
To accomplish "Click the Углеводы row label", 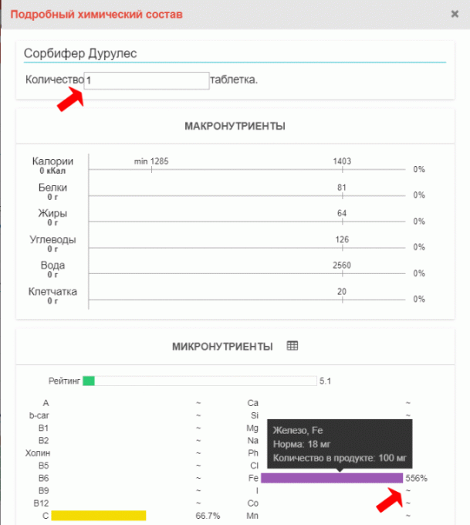I will click(x=53, y=240).
